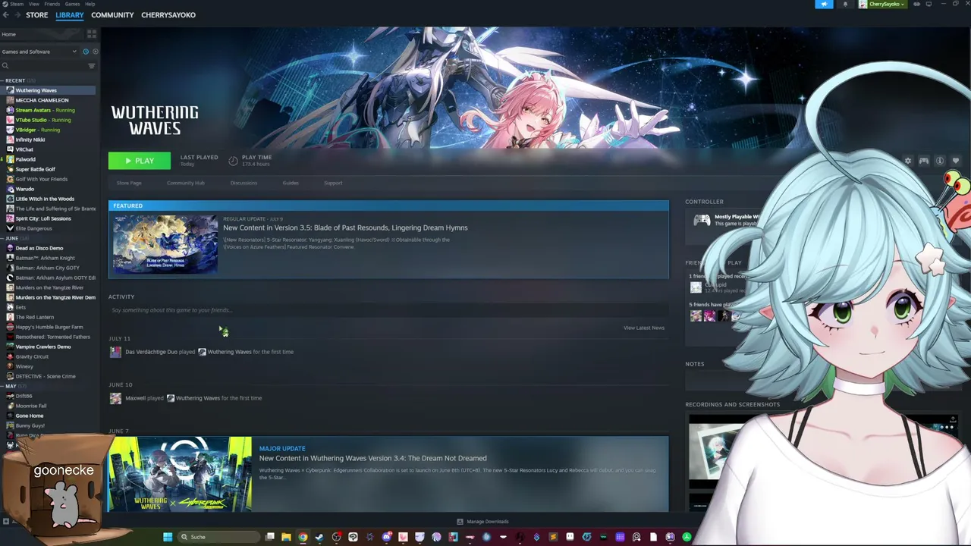Open the announcements megaphone button
The width and height of the screenshot is (971, 546).
click(x=824, y=5)
